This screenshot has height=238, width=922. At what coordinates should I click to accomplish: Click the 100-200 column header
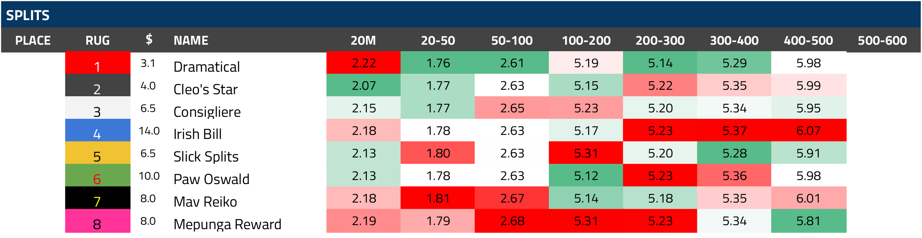(x=586, y=40)
